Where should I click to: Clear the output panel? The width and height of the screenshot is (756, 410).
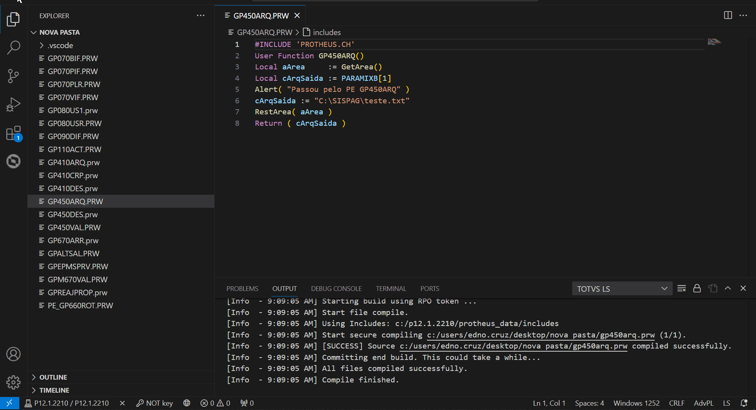(681, 288)
